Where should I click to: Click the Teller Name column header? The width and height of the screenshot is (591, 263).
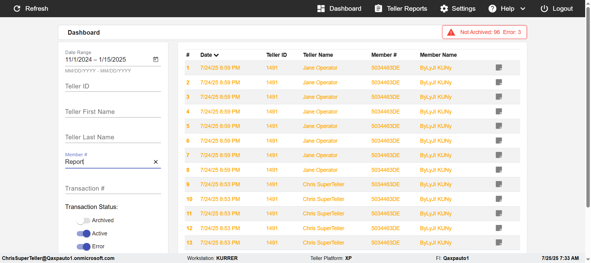318,55
